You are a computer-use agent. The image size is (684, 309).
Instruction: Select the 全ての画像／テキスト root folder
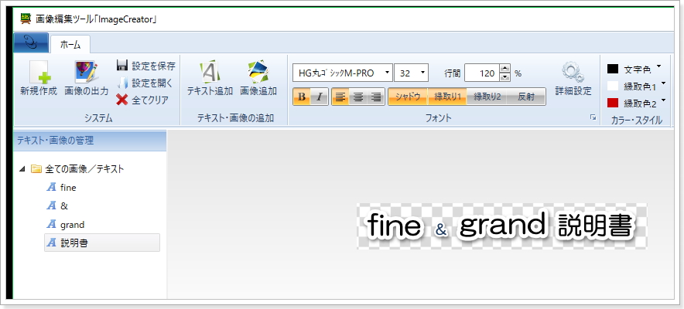pyautogui.click(x=84, y=169)
